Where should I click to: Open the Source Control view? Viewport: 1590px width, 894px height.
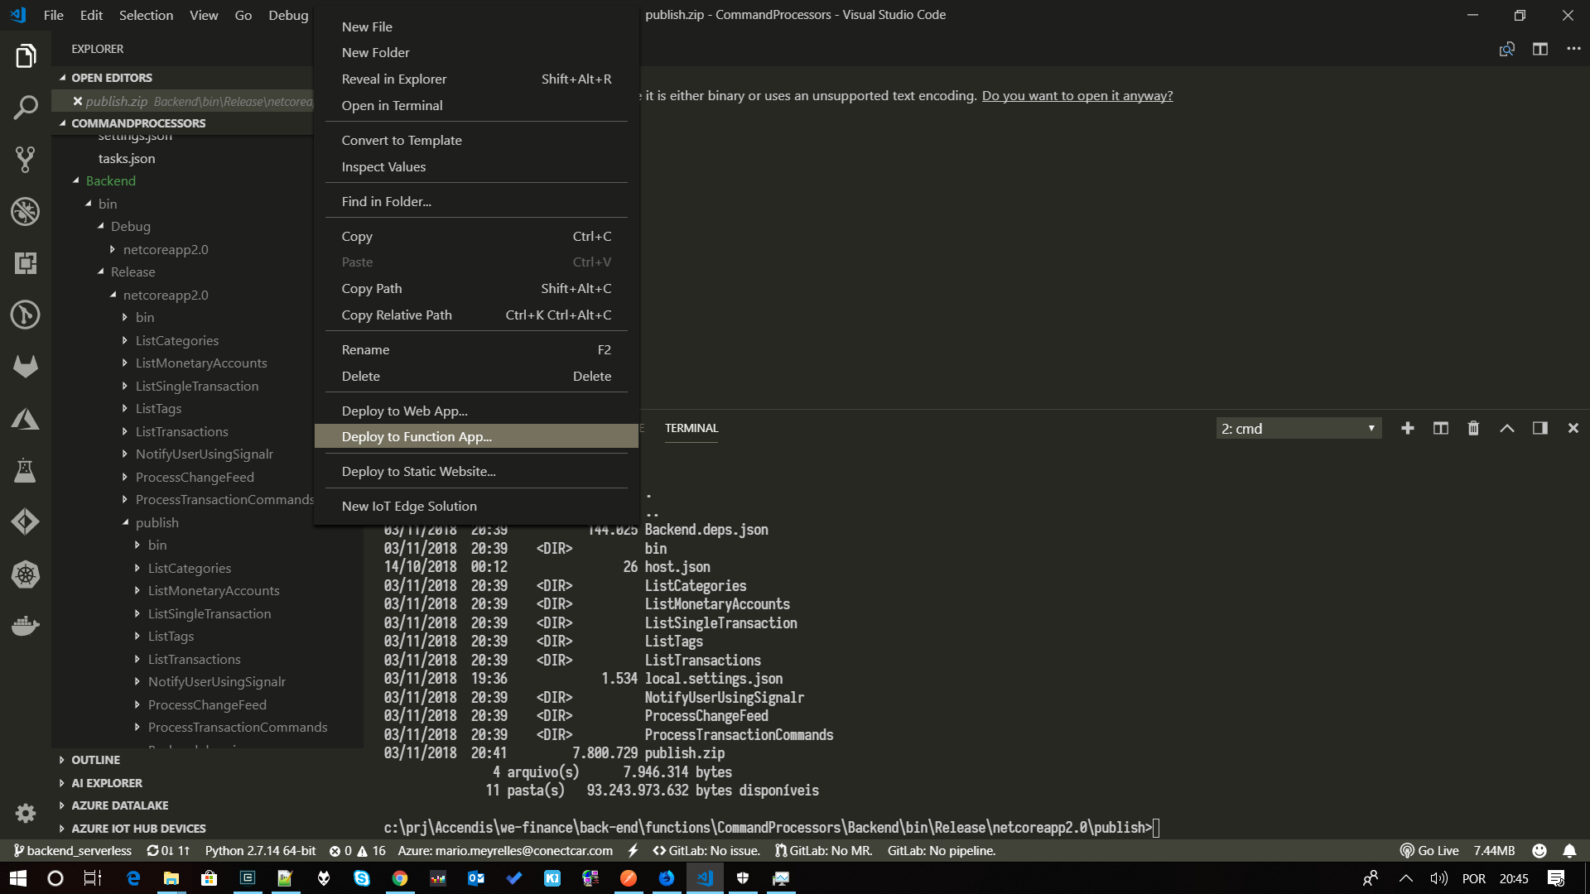pyautogui.click(x=26, y=159)
